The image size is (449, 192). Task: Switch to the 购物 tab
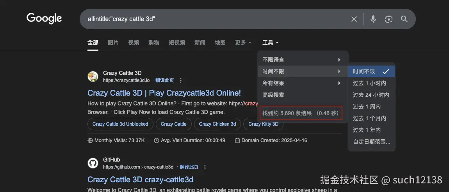(154, 43)
